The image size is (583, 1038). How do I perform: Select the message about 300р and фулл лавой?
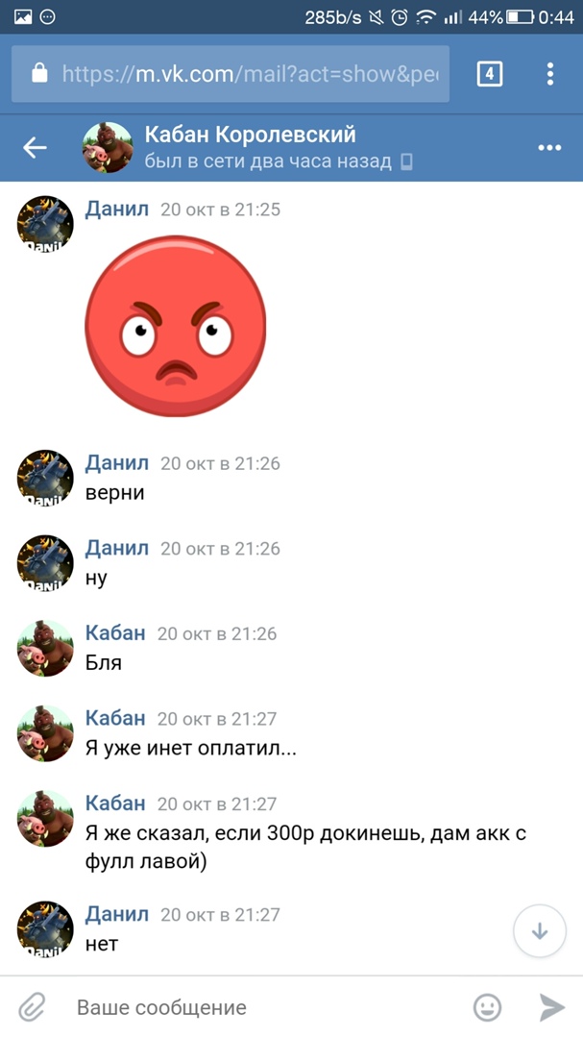click(305, 848)
